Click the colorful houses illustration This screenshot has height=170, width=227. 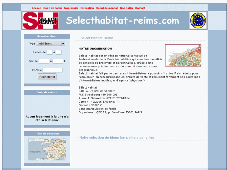pyautogui.click(x=183, y=56)
